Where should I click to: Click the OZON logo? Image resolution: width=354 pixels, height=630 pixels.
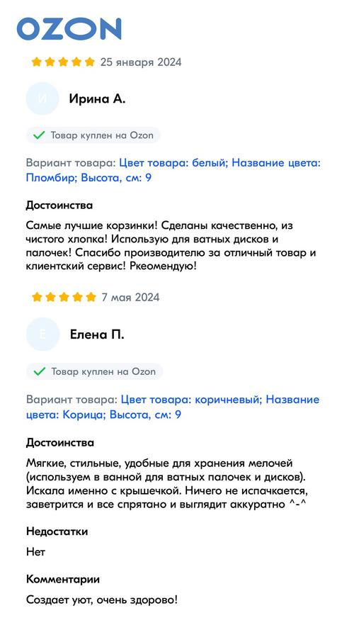[69, 28]
